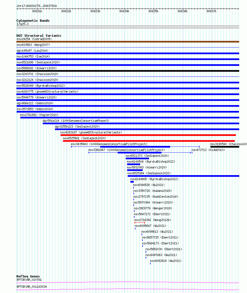The width and height of the screenshot is (247, 293).
Task: Click the 17q25.3 cytogenetic band label
Action: click(22, 24)
